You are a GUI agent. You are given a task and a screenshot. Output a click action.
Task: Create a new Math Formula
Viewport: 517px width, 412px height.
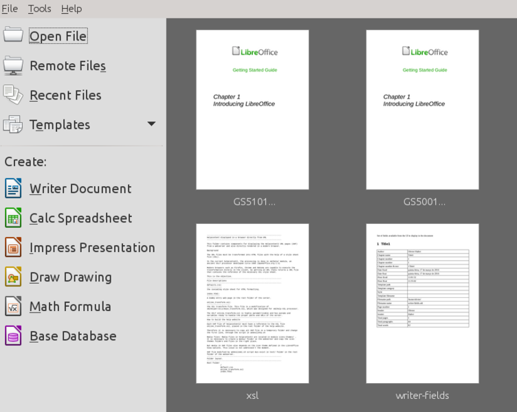[70, 307]
